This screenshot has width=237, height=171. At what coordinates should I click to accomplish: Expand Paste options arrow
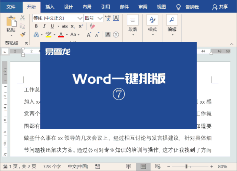click(x=11, y=36)
